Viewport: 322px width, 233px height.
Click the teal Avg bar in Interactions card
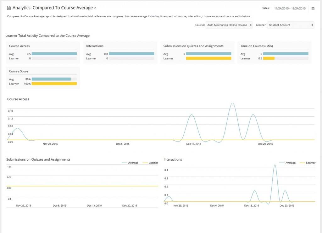132,54
